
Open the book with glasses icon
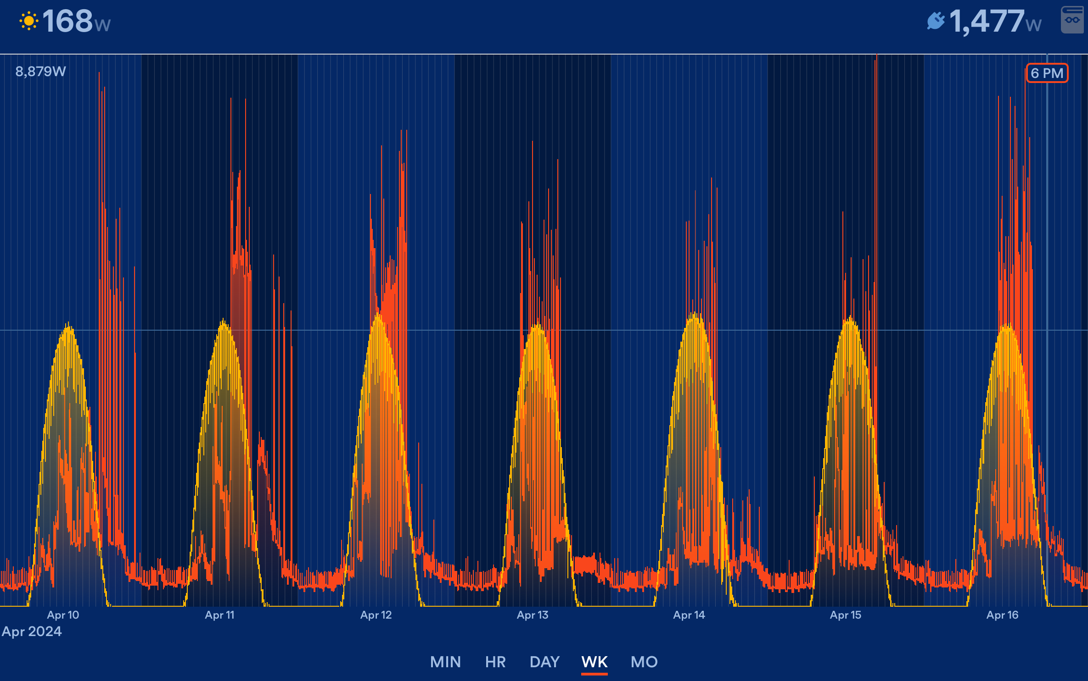click(x=1072, y=20)
